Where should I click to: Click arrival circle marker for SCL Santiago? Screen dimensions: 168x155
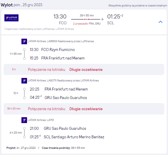point(24,137)
